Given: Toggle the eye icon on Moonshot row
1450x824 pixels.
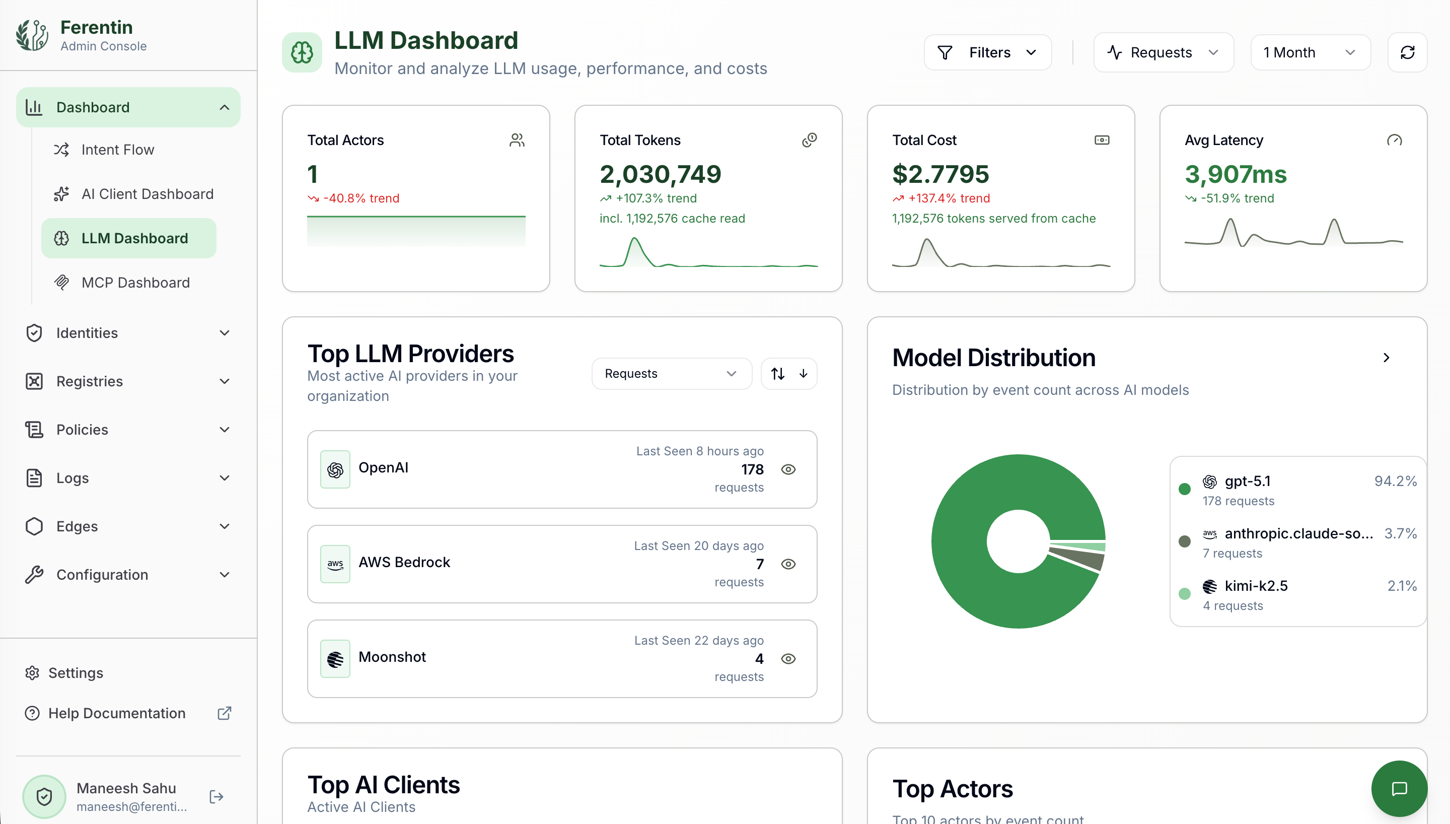Looking at the screenshot, I should point(788,658).
